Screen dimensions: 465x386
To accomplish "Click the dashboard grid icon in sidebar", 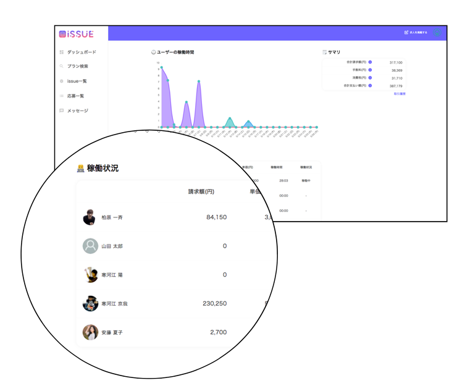I will coord(61,52).
